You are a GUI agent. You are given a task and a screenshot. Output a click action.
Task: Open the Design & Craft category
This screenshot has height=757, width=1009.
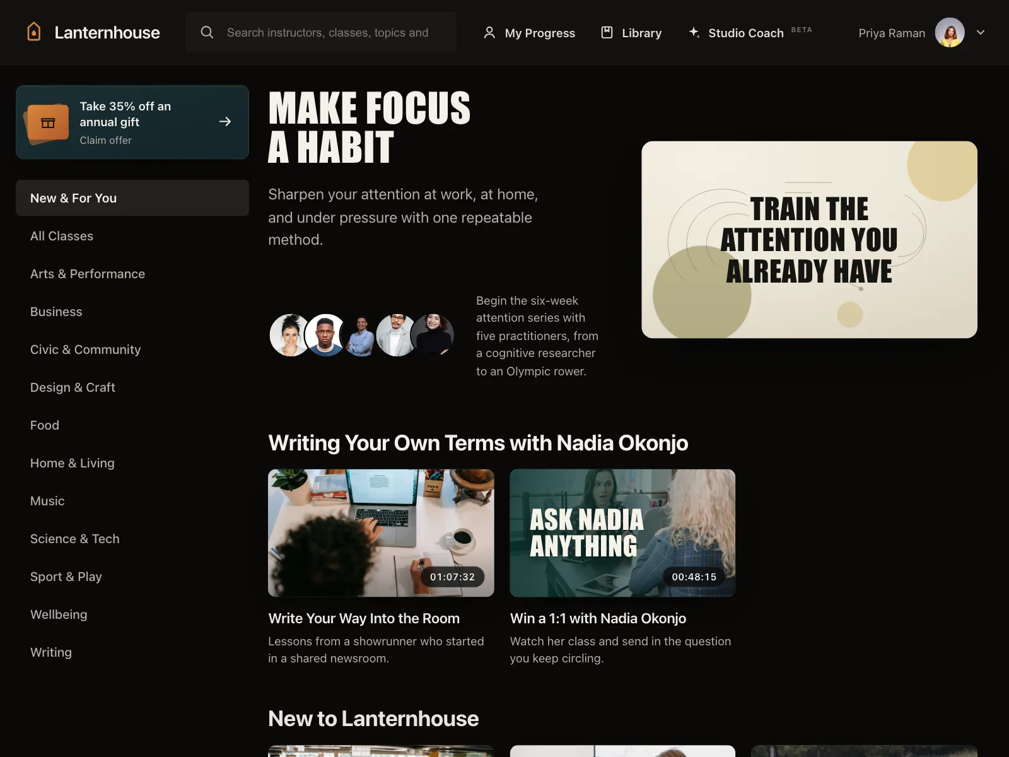click(x=132, y=387)
